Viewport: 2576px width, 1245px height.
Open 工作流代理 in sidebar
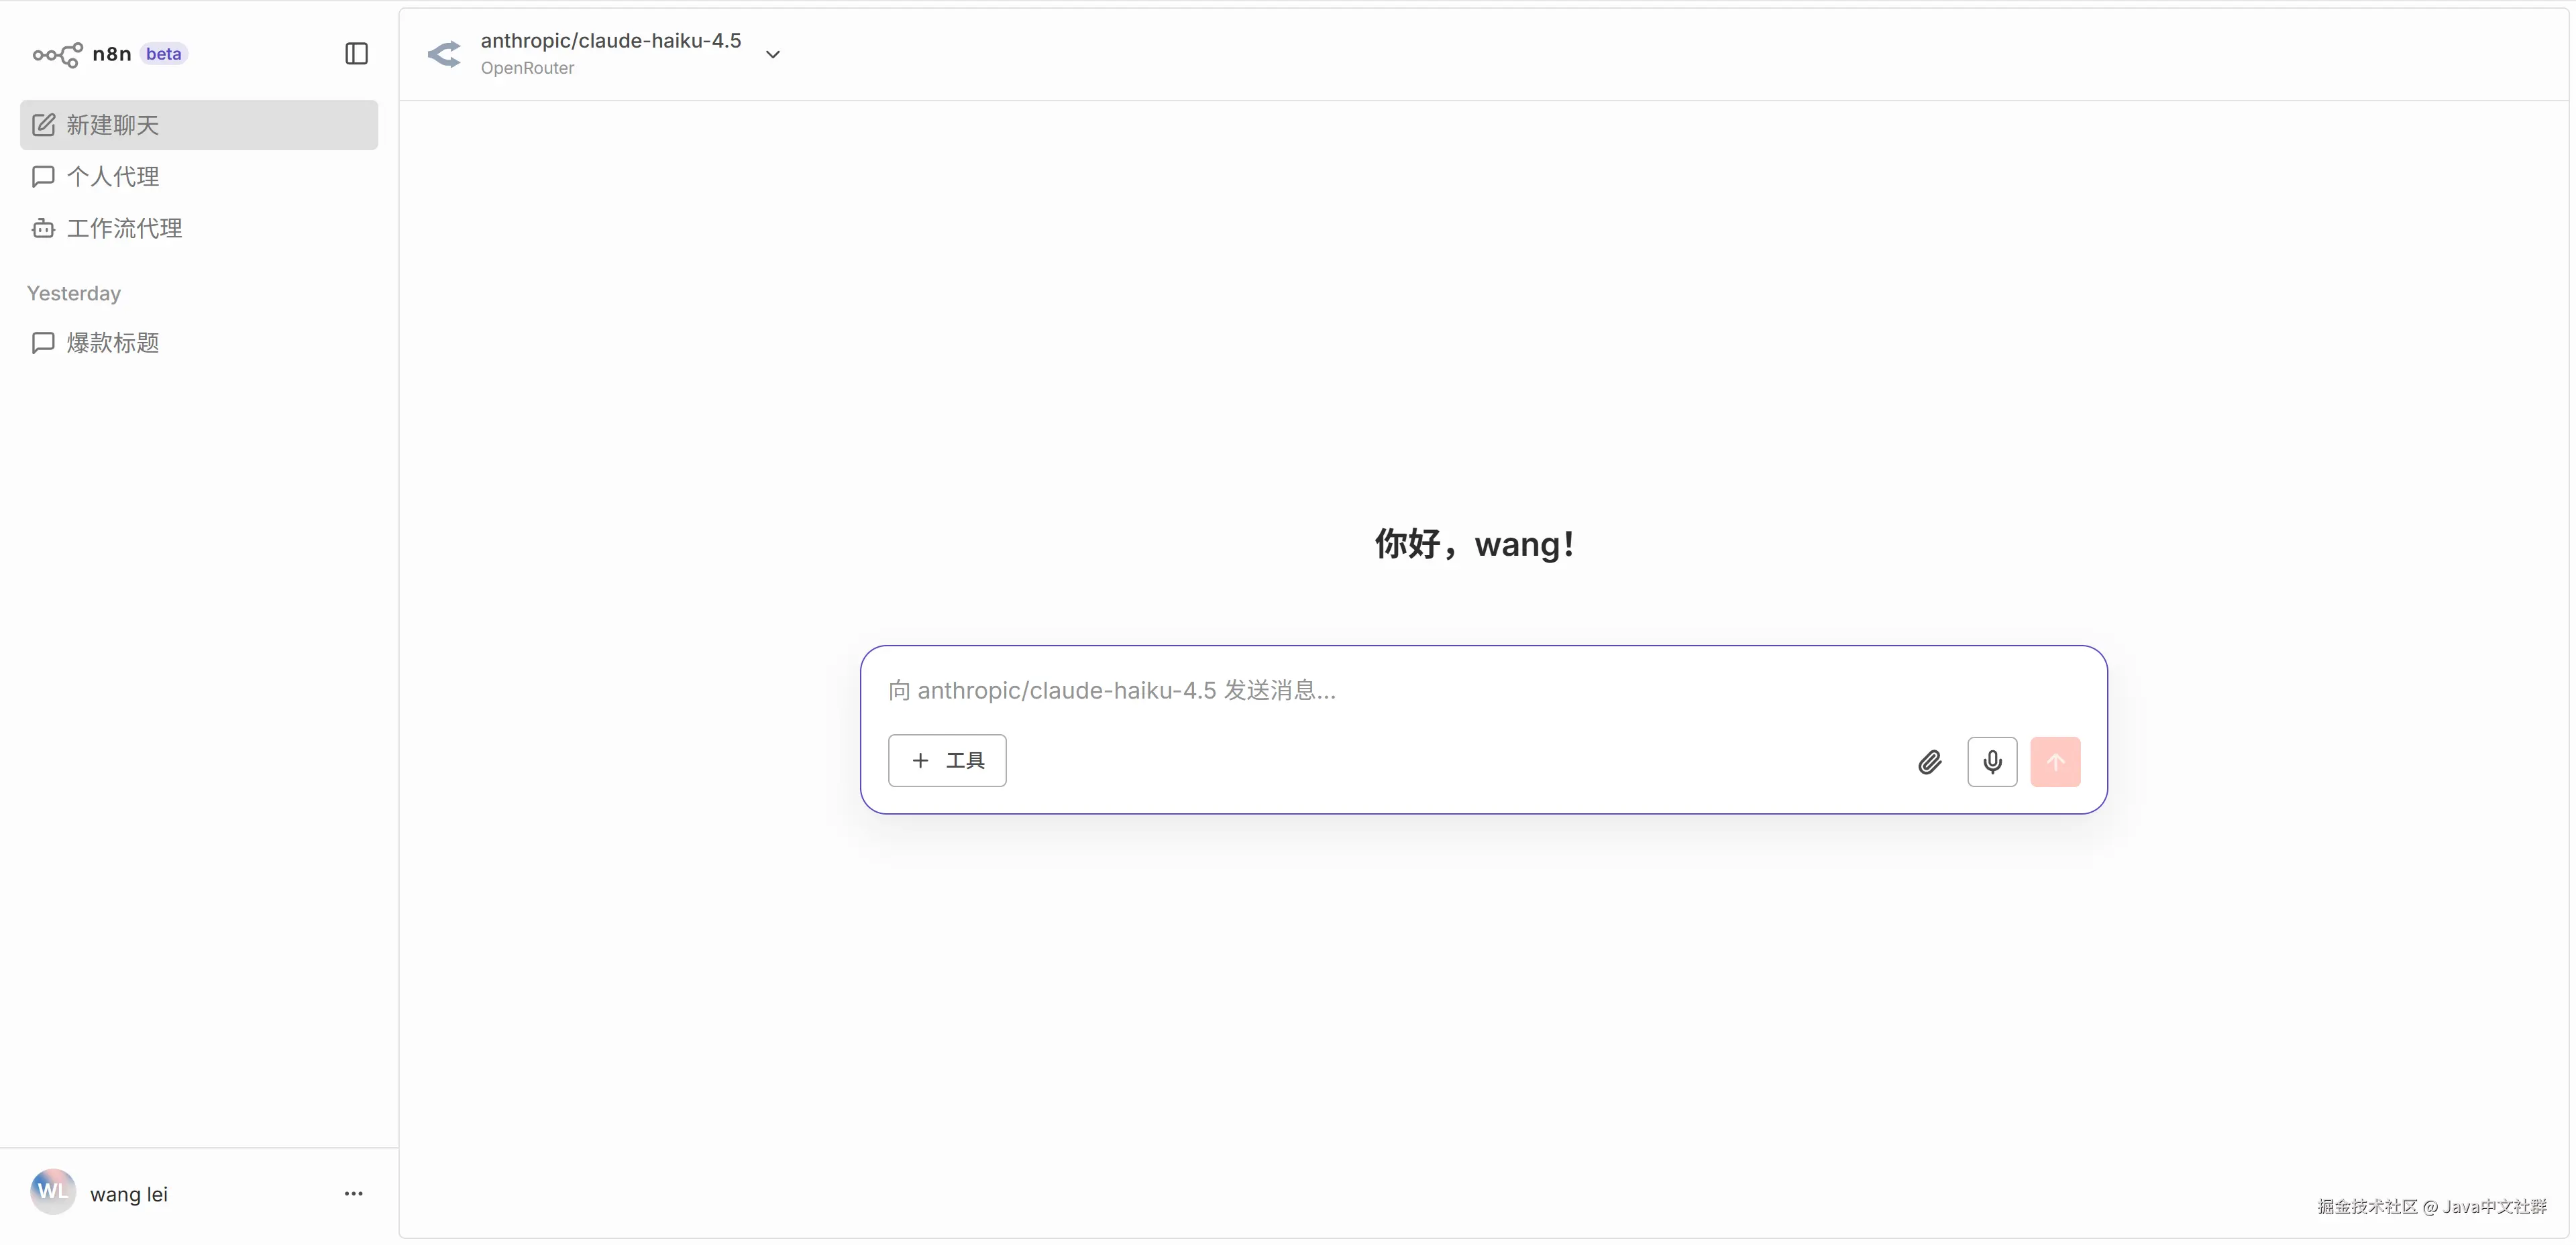coord(124,229)
